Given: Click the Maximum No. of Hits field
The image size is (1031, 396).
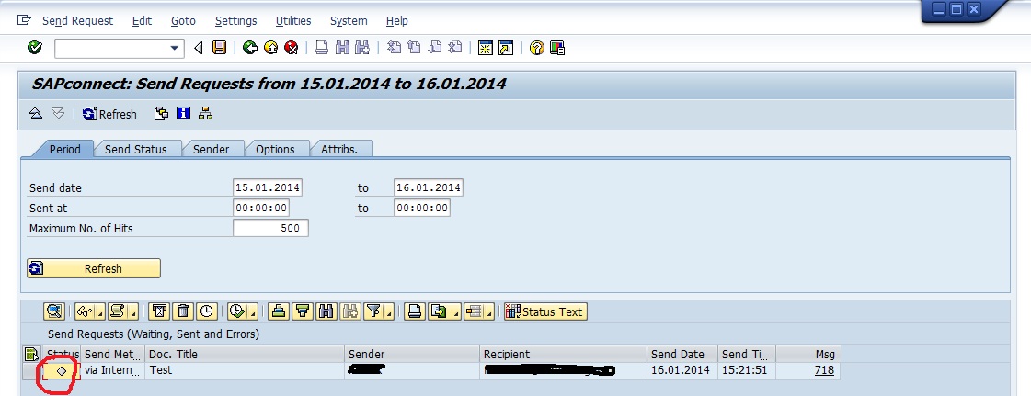Looking at the screenshot, I should [271, 228].
